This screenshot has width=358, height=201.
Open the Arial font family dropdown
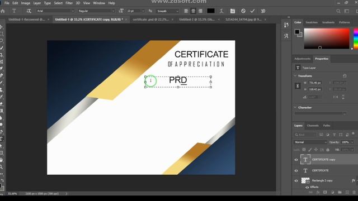(73, 11)
